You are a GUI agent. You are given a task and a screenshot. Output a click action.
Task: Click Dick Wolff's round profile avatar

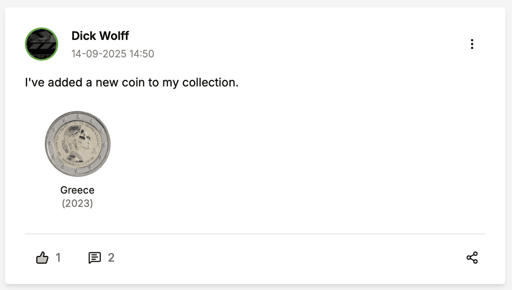coord(41,44)
